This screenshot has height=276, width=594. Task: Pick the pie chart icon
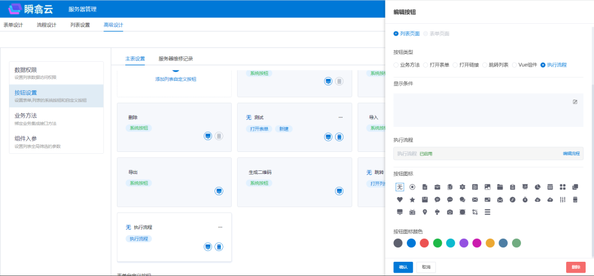coord(537,187)
